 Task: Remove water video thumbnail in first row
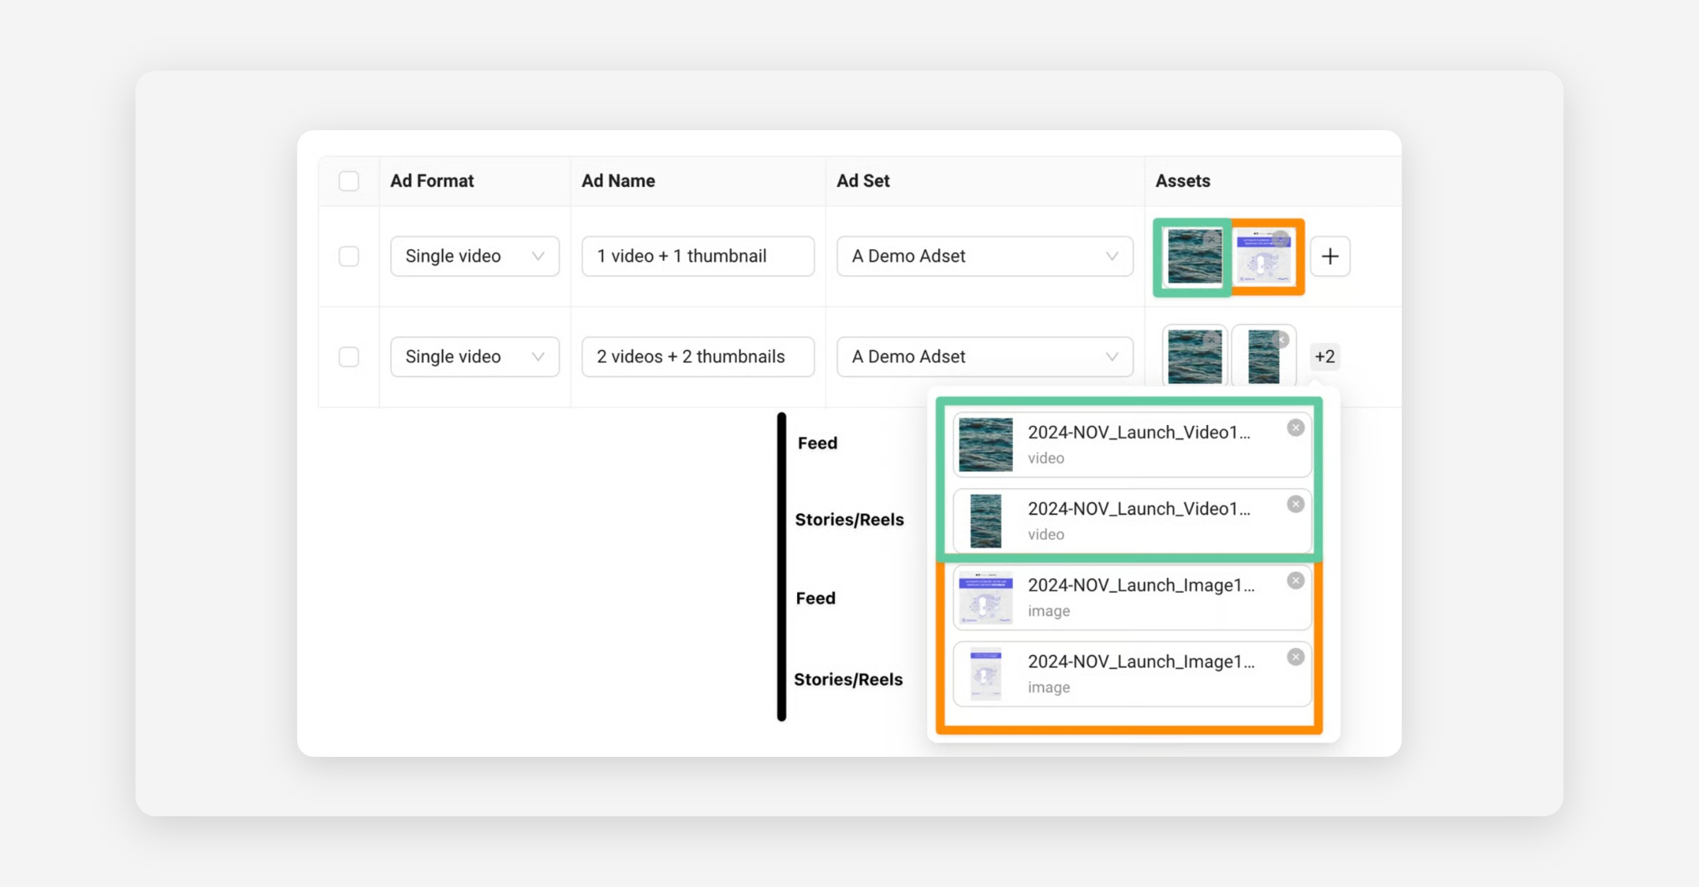point(1211,239)
